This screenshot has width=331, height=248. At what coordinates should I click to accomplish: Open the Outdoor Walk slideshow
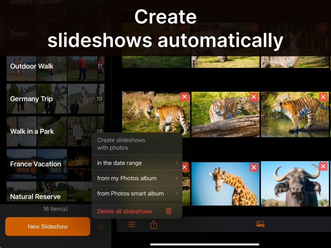point(55,66)
